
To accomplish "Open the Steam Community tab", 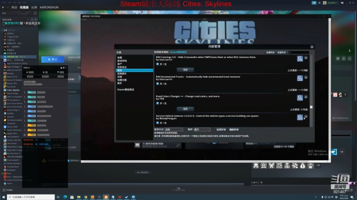I will (x=34, y=7).
